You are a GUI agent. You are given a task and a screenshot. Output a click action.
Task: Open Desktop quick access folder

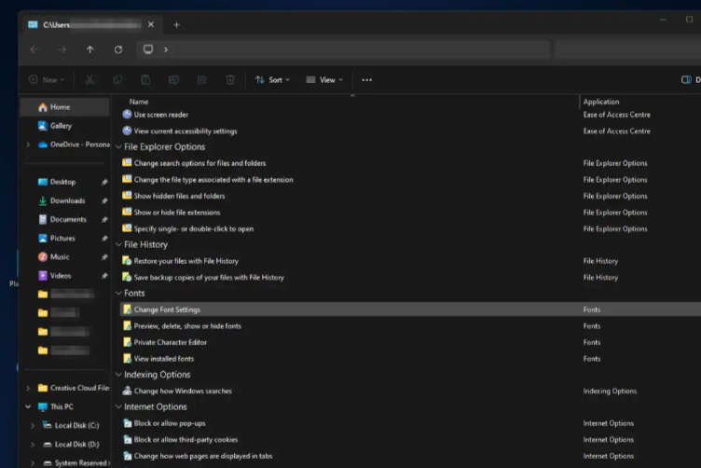click(x=62, y=182)
